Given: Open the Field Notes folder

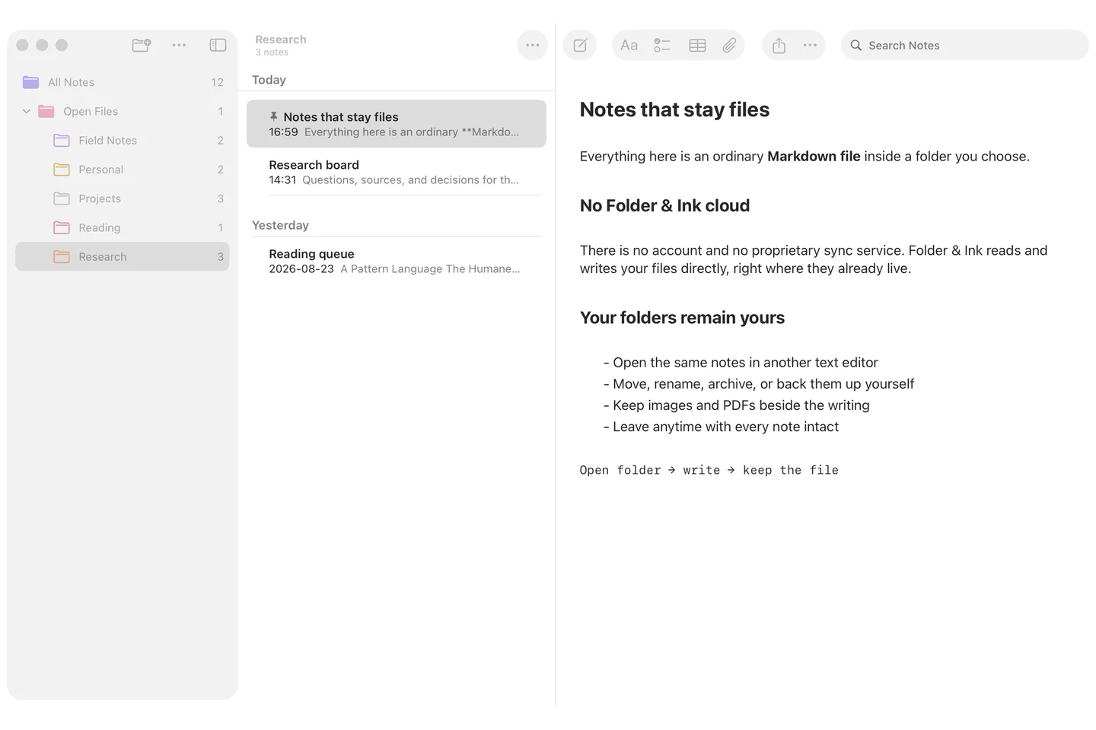Looking at the screenshot, I should click(x=123, y=140).
